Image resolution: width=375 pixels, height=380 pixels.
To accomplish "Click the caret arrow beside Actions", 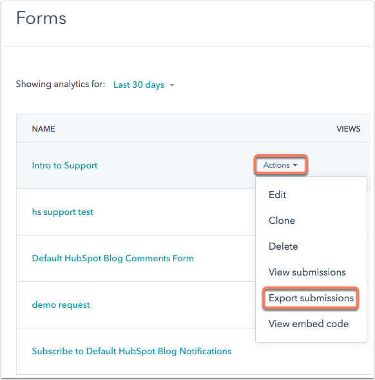I will pos(295,165).
